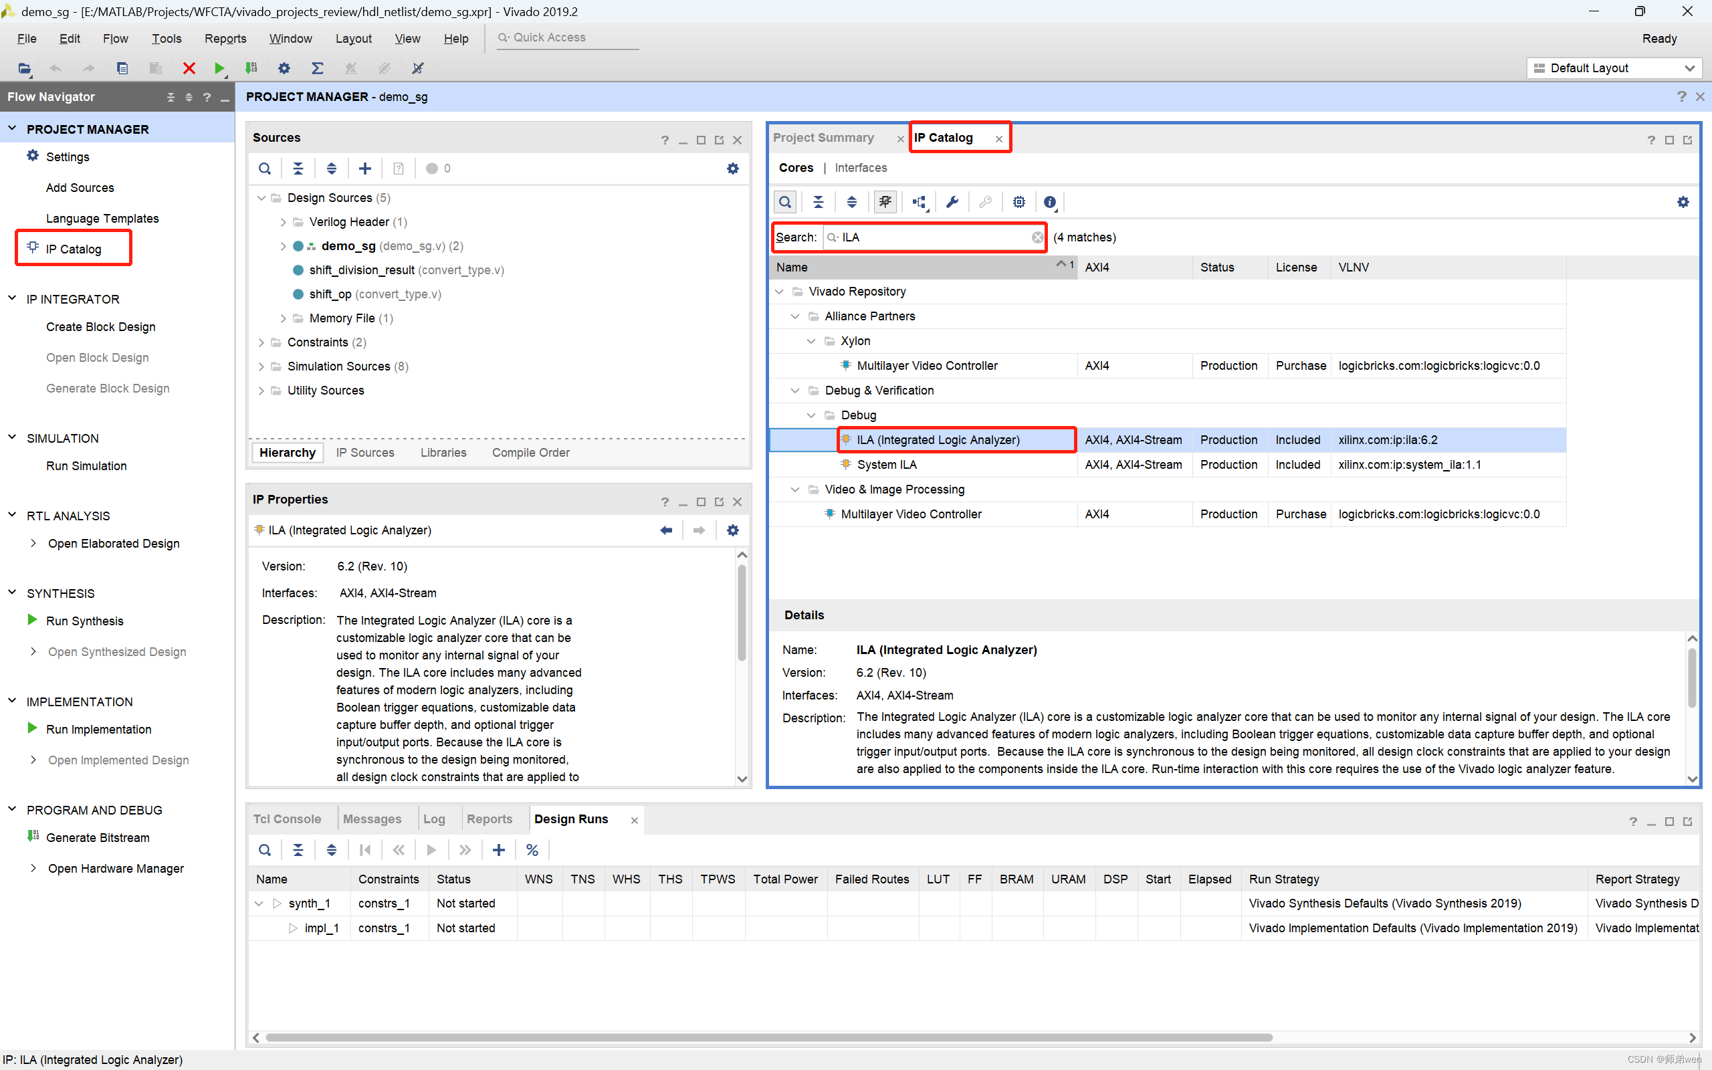Open the Reports menu
Screen dimensions: 1712x1070
225,38
